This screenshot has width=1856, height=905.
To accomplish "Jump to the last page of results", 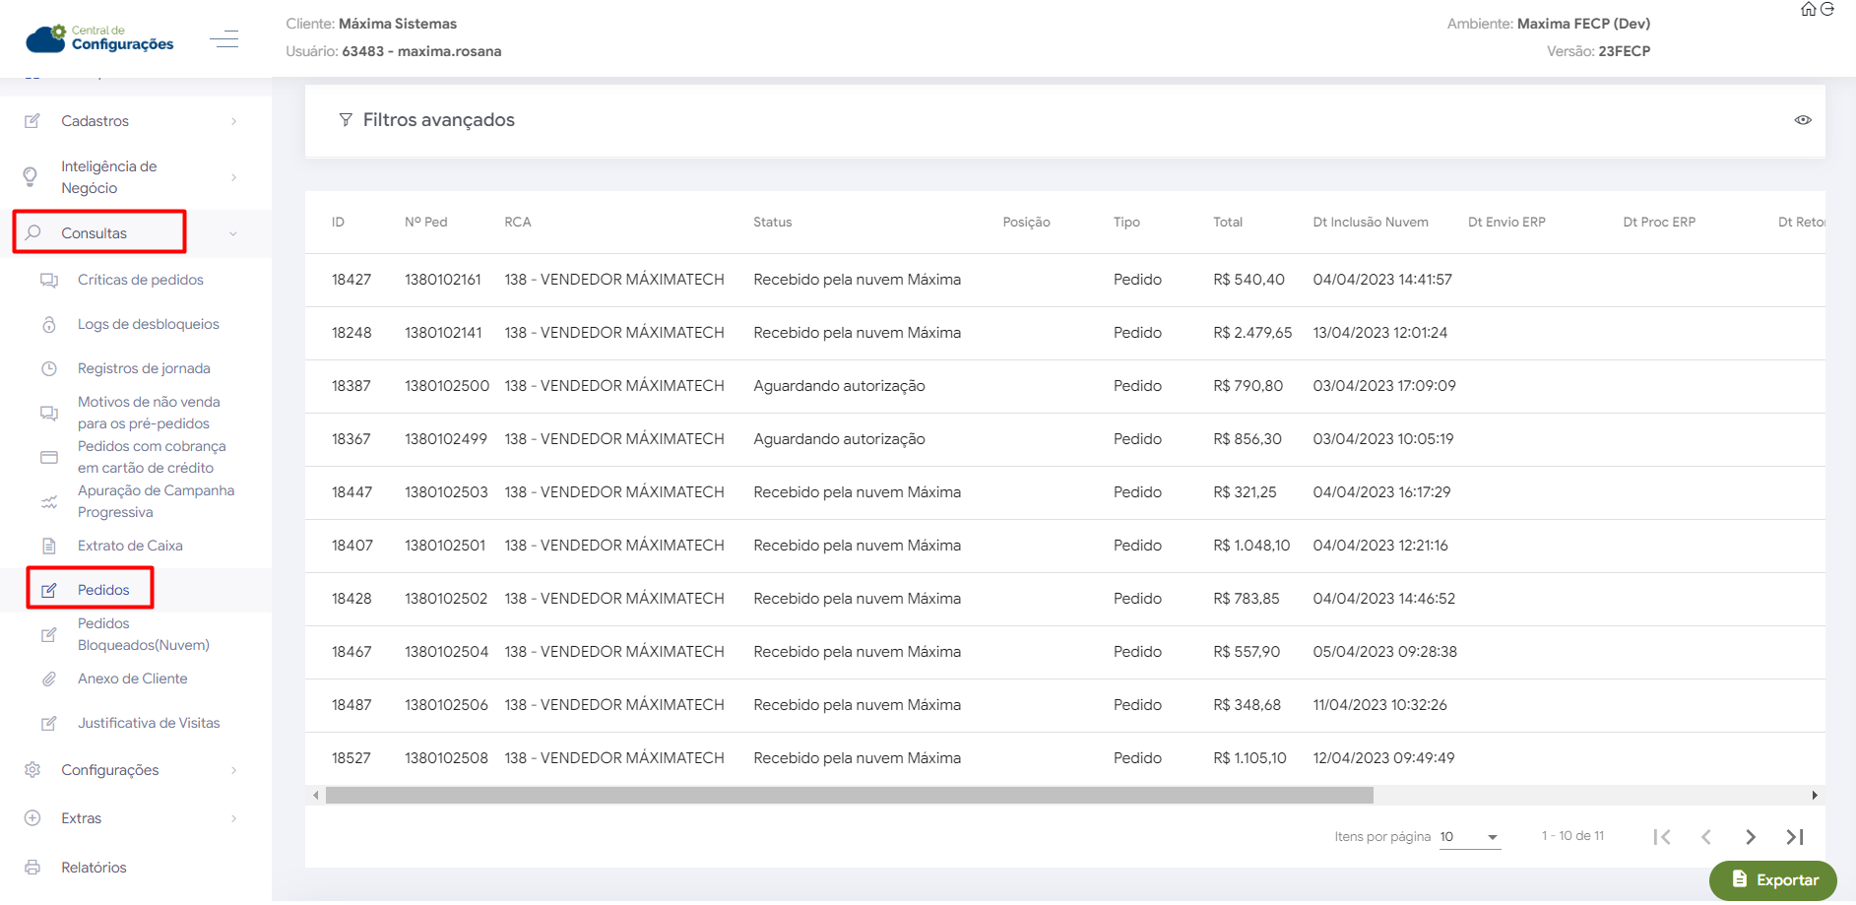I will [1794, 837].
